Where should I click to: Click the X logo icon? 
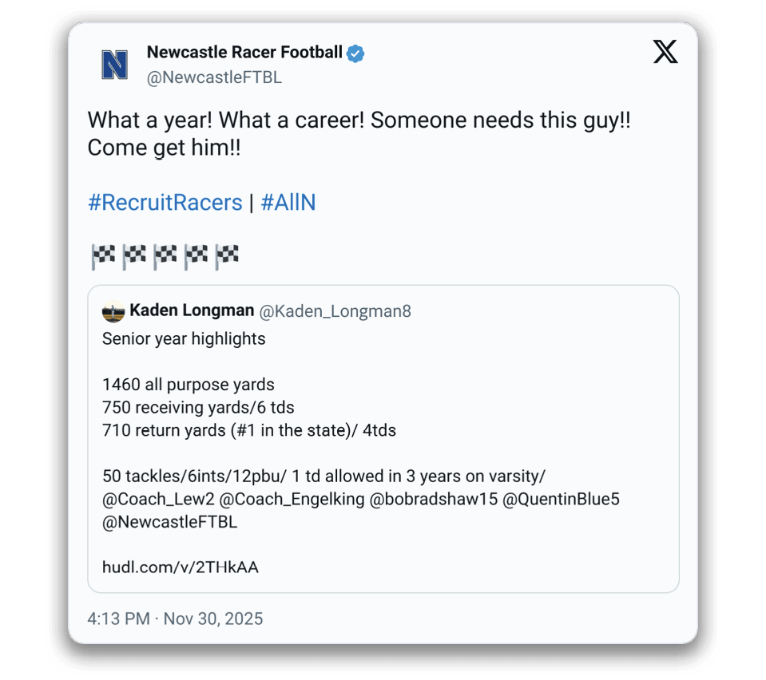(x=665, y=53)
